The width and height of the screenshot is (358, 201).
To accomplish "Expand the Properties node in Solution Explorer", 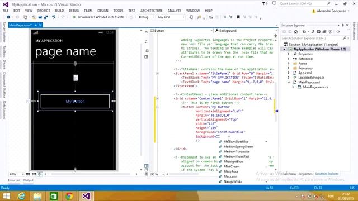I will coord(289,54).
